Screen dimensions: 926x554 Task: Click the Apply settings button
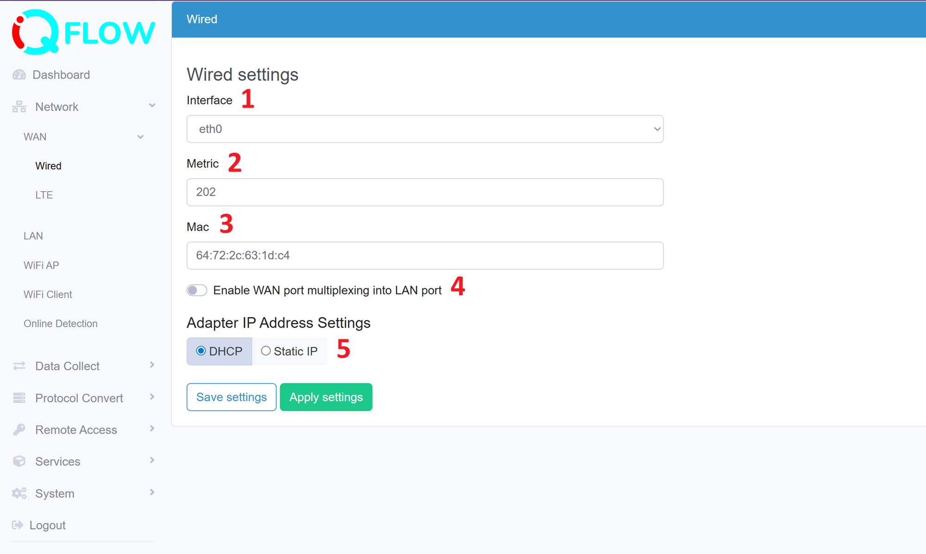point(326,397)
